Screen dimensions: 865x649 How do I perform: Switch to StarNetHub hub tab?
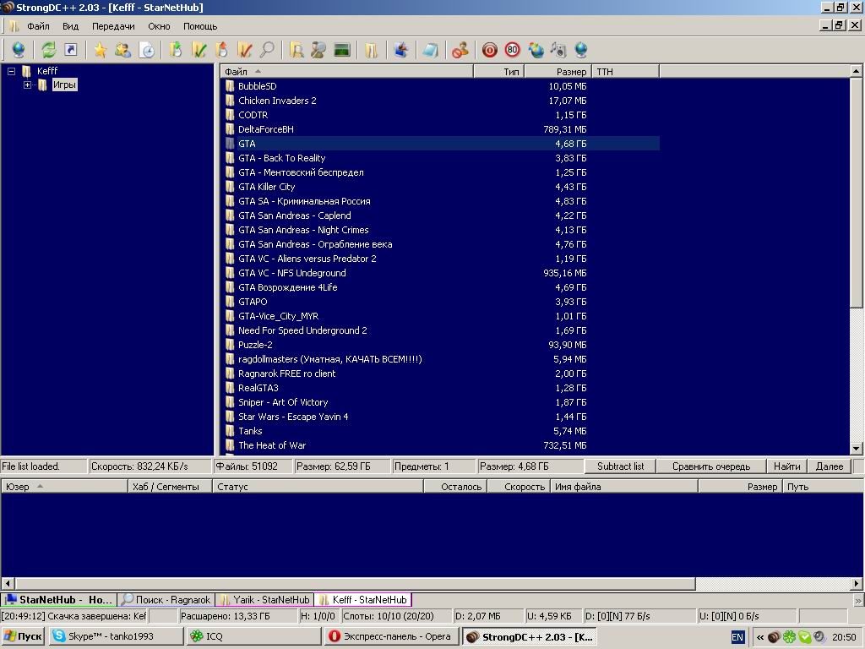coord(58,600)
